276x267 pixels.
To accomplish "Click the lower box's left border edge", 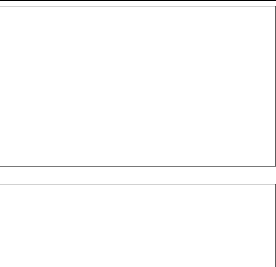I will tap(0, 225).
